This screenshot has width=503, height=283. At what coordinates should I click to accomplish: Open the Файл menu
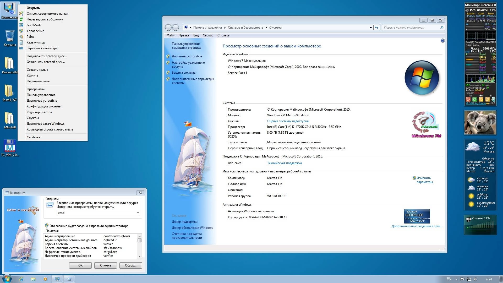171,35
